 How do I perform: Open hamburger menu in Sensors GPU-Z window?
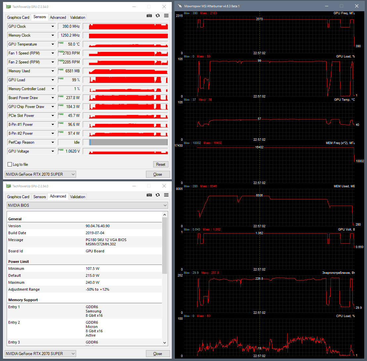(x=166, y=16)
